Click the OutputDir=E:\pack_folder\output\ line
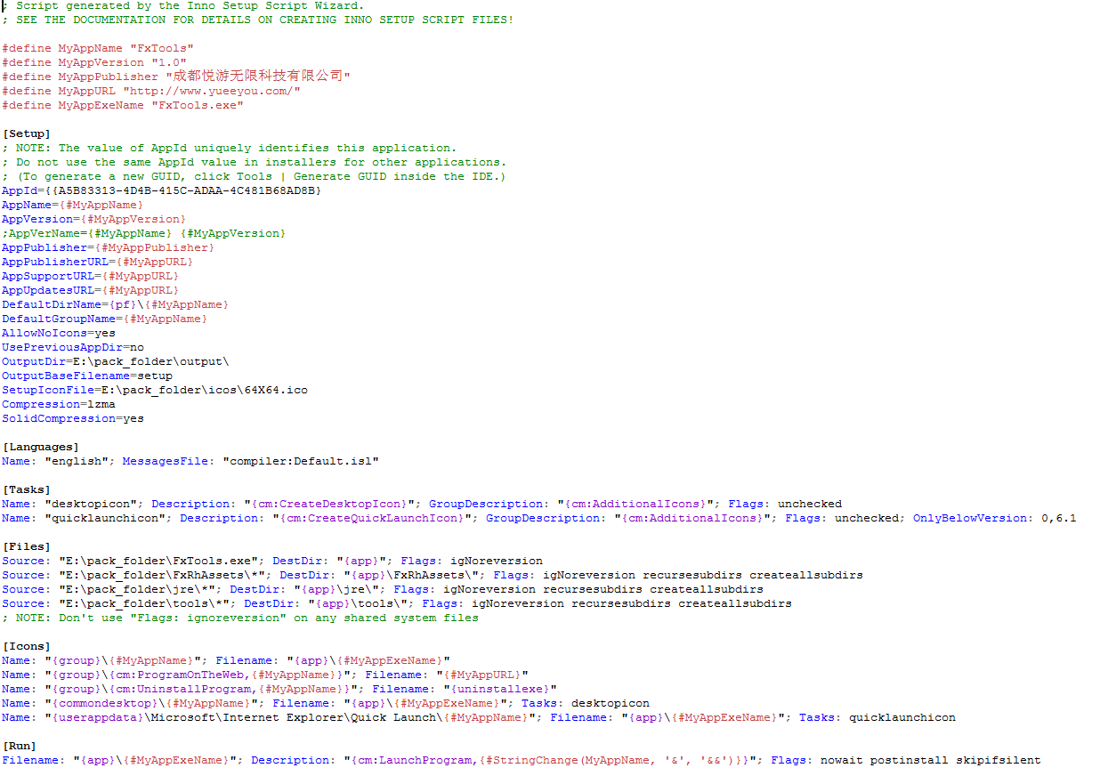 click(116, 361)
